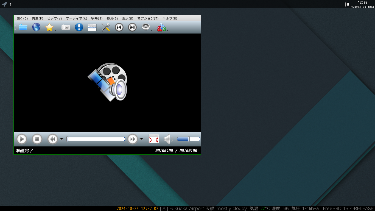Take a screenshot with the camera icon

click(x=66, y=27)
